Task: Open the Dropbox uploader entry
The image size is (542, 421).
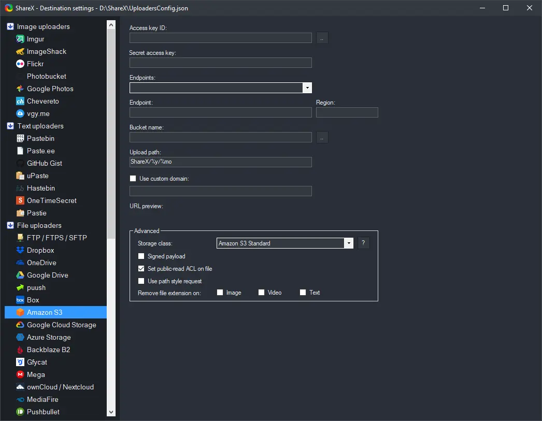Action: [x=40, y=251]
